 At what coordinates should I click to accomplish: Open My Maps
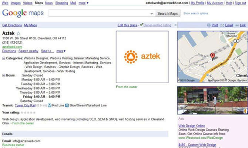(30, 25)
